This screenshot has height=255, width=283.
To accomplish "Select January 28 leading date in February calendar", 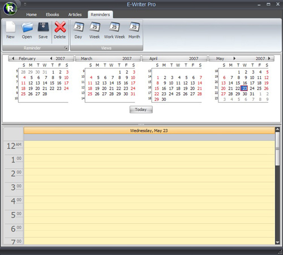I will (x=23, y=72).
